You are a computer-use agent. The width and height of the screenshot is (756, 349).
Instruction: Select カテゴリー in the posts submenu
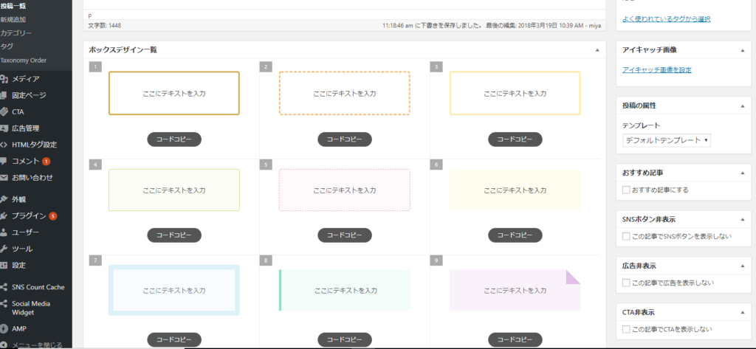tap(16, 33)
